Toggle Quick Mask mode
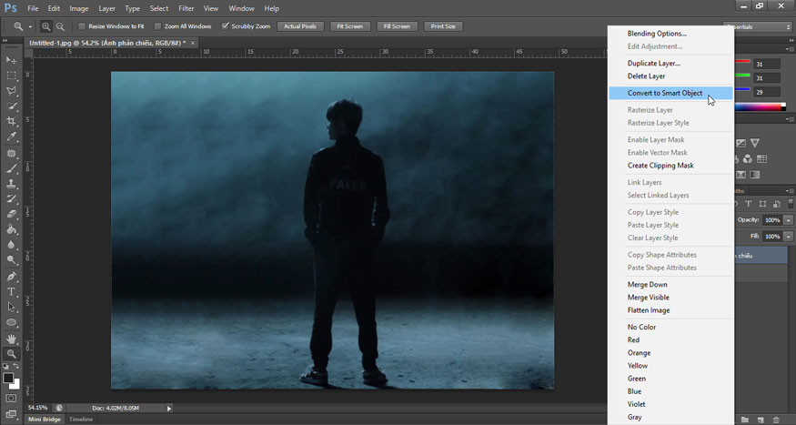 11,399
